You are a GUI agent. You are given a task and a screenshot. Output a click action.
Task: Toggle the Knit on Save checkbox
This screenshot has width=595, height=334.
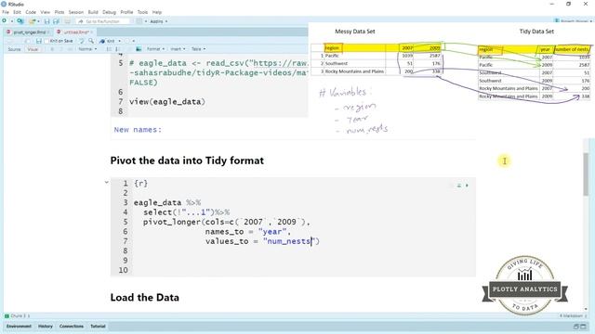(x=46, y=41)
